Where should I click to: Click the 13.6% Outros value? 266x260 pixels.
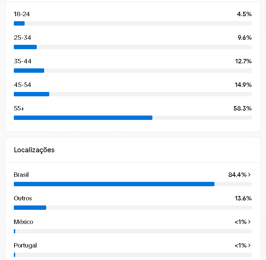(243, 198)
